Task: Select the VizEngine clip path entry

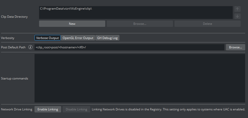Action: 66,9
